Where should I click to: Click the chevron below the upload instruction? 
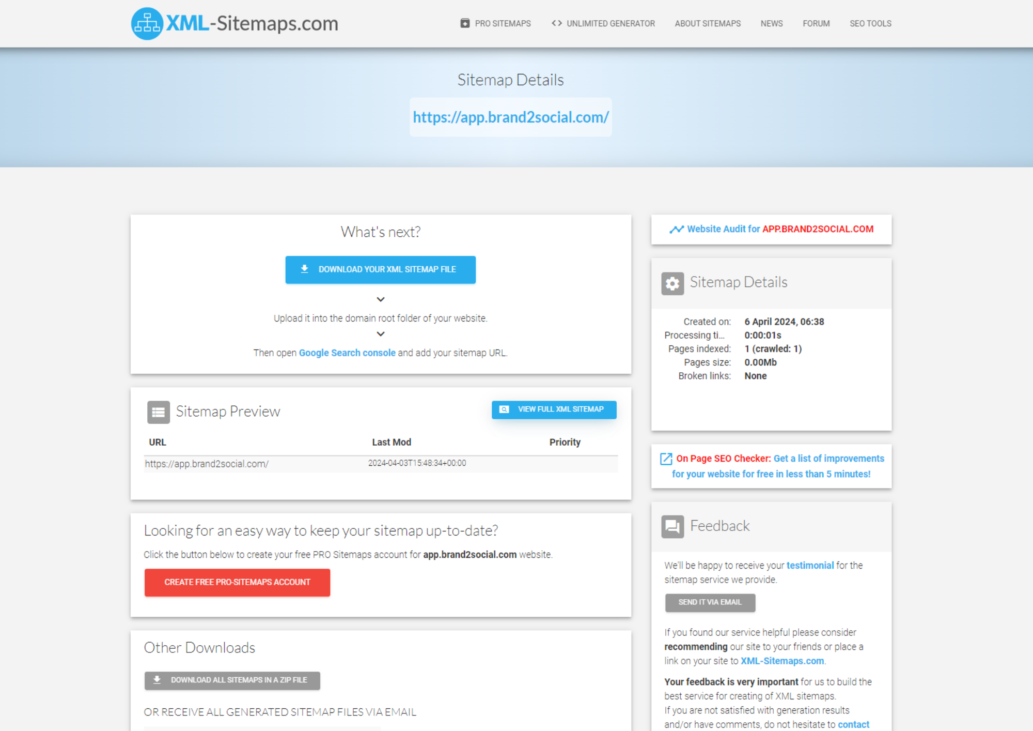[x=381, y=334]
